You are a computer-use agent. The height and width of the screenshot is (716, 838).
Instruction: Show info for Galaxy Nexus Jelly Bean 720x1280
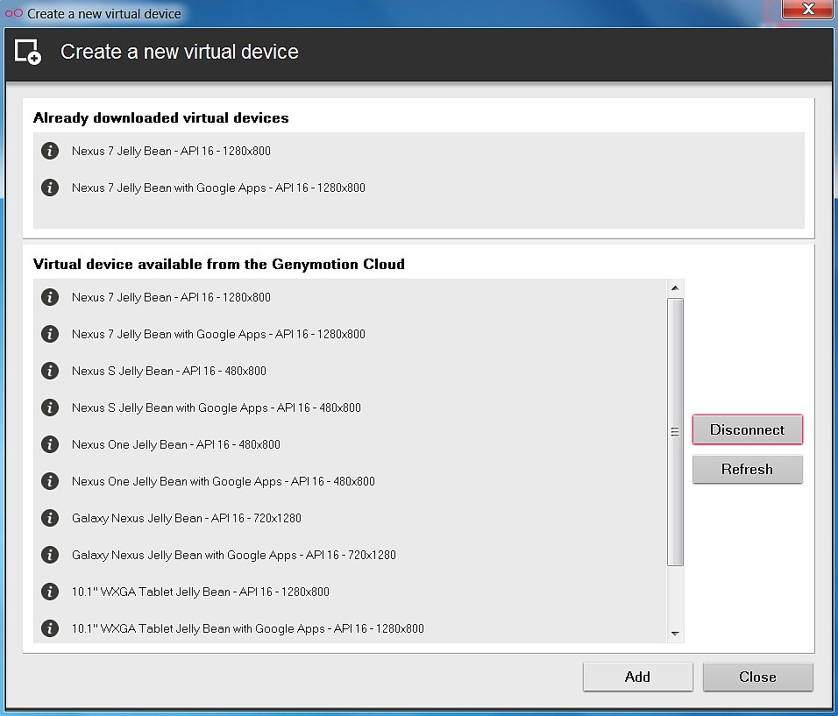(x=50, y=518)
